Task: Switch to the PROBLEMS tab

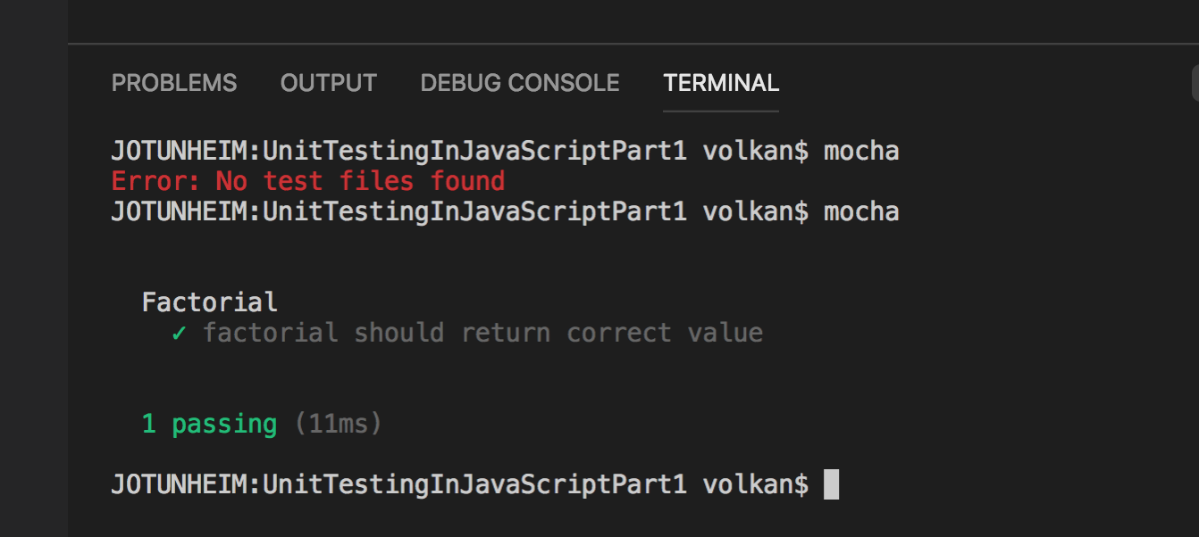Action: pos(174,83)
